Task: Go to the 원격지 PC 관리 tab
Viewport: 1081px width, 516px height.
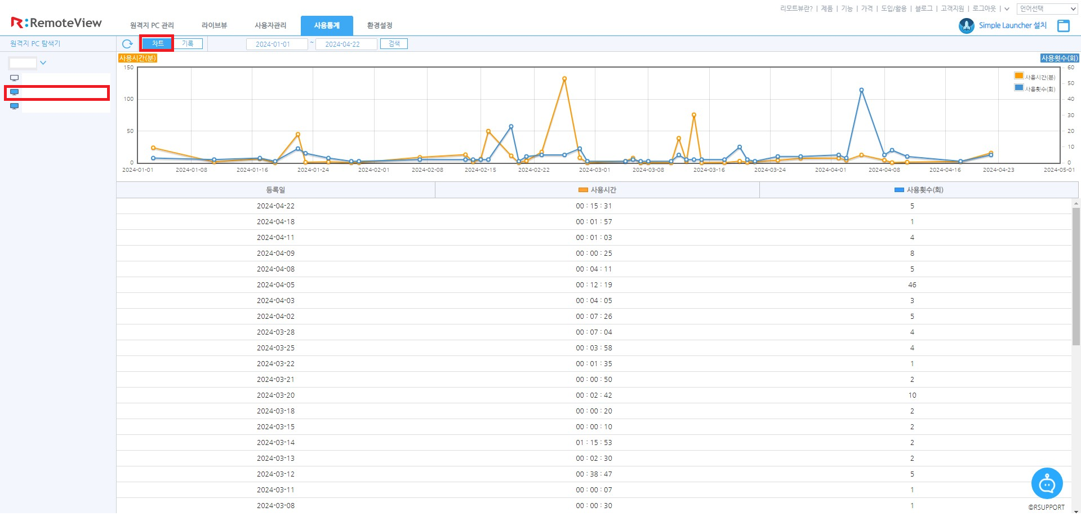Action: 152,26
